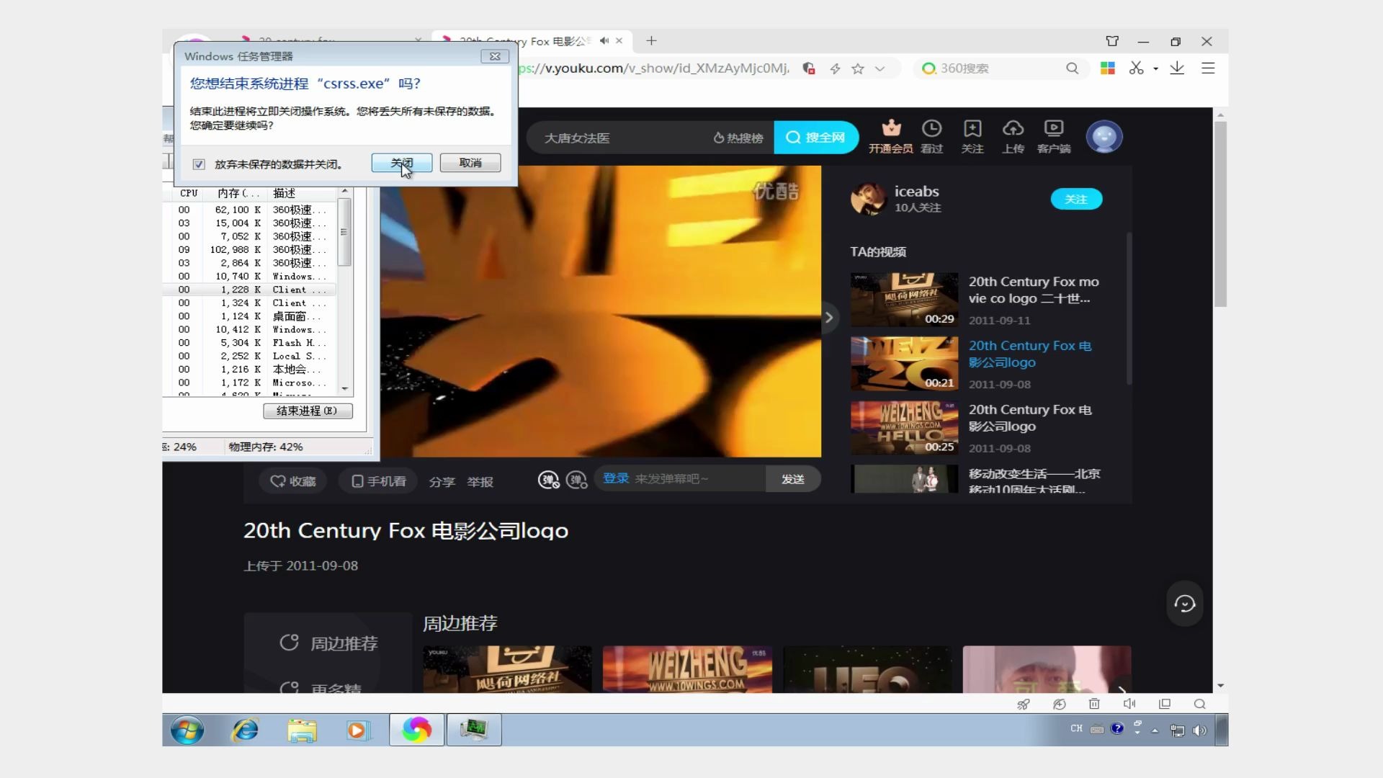The image size is (1383, 778).
Task: Click the Windows Start orb
Action: (187, 730)
